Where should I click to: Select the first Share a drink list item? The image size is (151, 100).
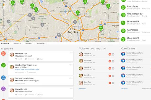tap(135, 23)
